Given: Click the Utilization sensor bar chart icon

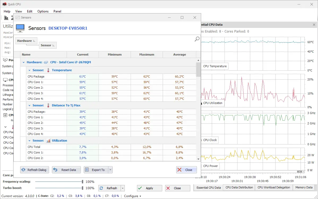Looking at the screenshot, I should [48, 141].
